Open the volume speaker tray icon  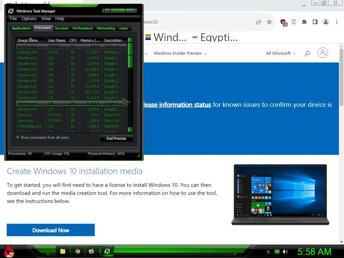[285, 252]
